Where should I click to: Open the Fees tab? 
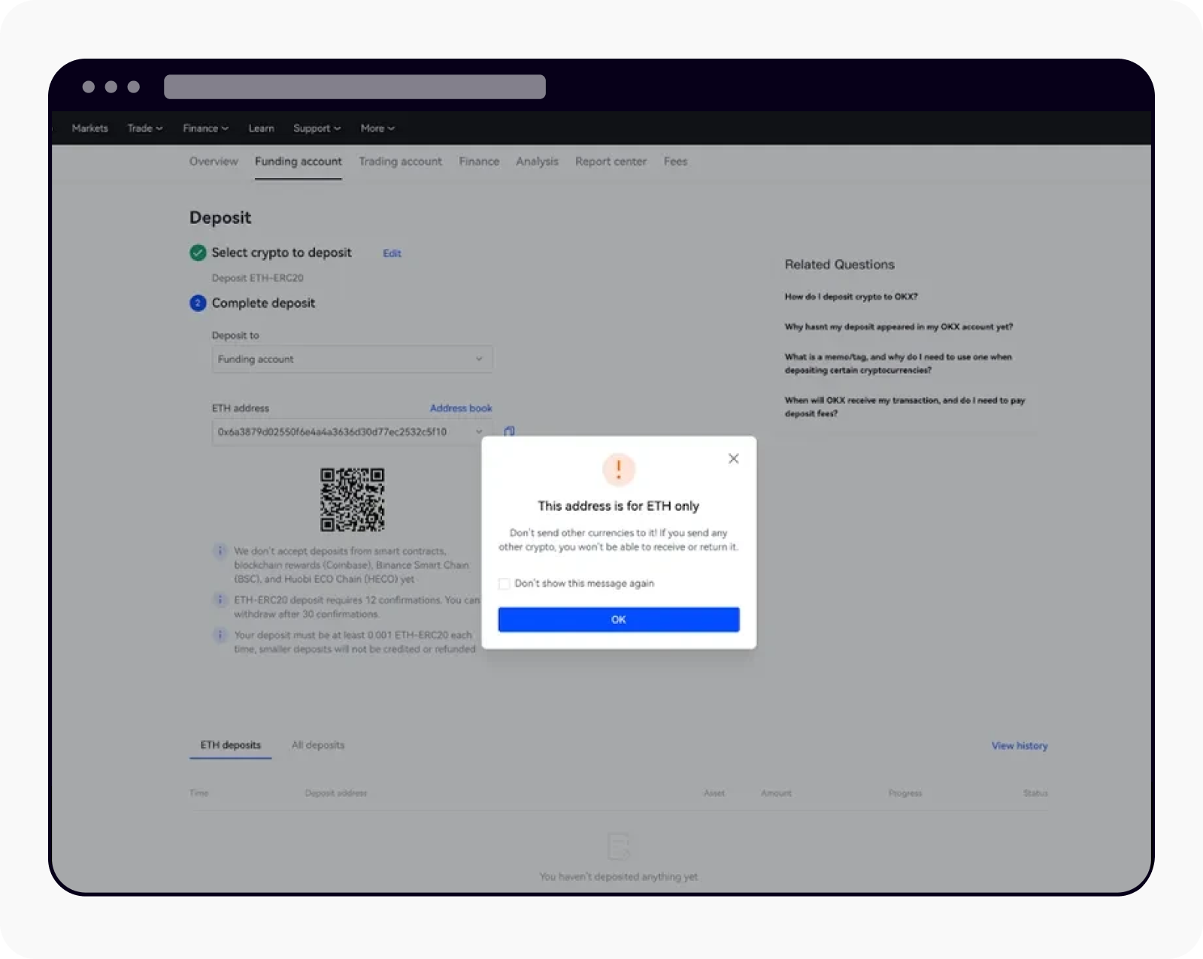676,162
